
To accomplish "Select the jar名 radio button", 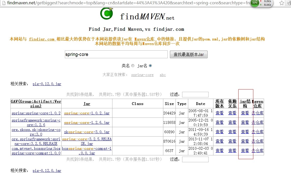I will [150, 66].
